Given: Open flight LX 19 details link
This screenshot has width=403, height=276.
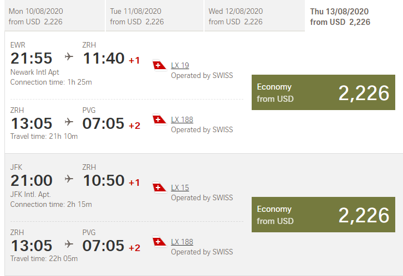Looking at the screenshot, I should coord(180,66).
